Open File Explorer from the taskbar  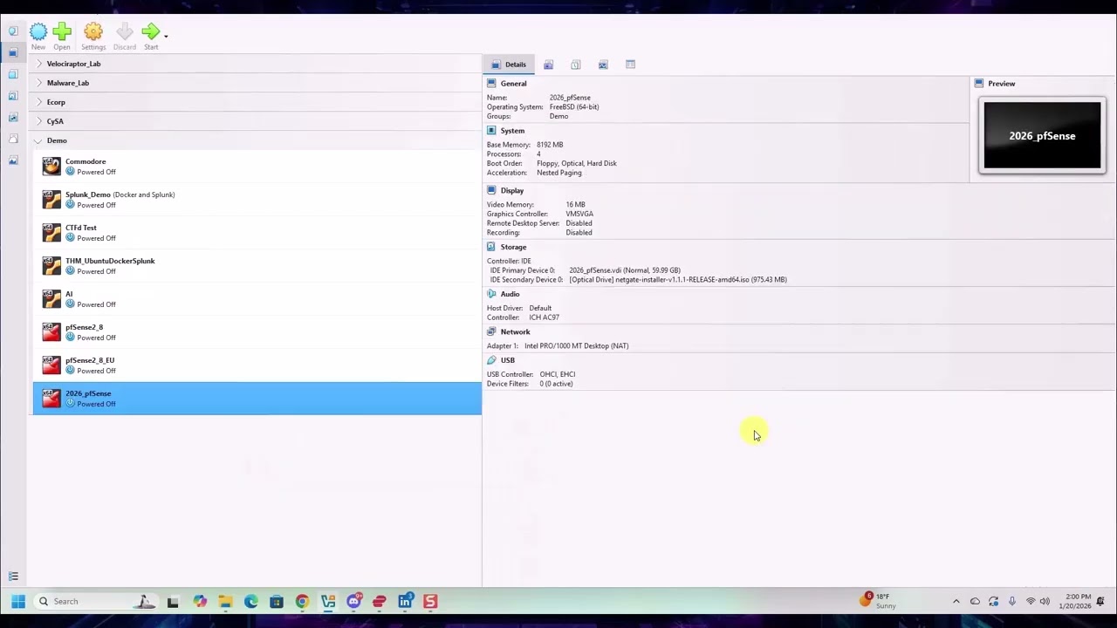pos(225,601)
